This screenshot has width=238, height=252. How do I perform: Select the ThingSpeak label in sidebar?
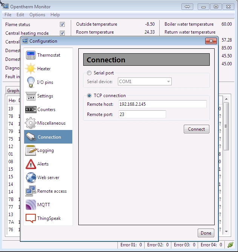(49, 218)
